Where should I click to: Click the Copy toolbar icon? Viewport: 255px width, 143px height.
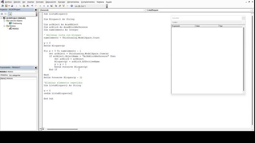point(20,6)
